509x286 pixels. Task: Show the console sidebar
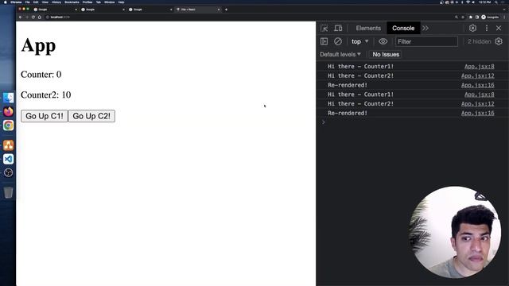(324, 41)
